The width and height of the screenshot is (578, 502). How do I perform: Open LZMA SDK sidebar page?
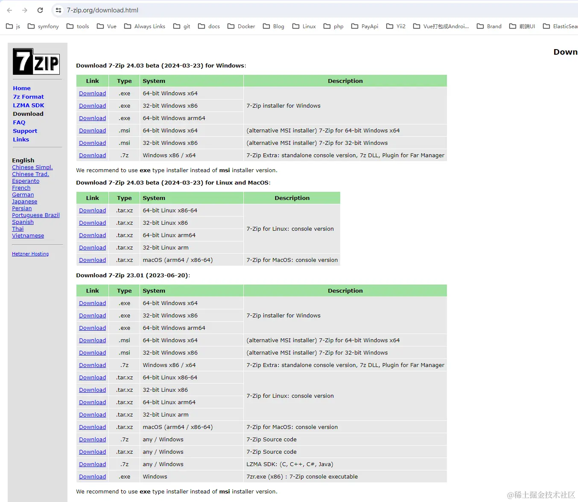pos(29,105)
